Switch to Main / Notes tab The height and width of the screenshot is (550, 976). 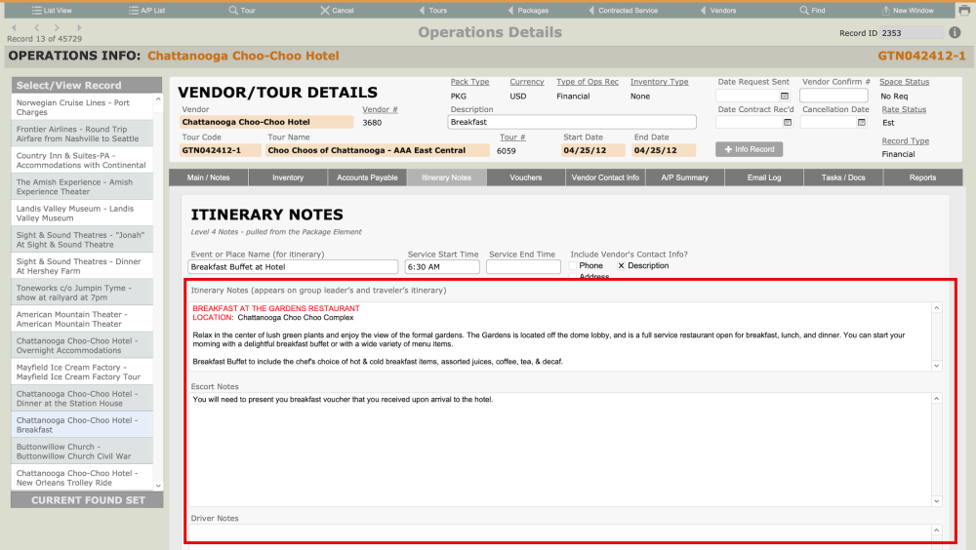(x=209, y=177)
